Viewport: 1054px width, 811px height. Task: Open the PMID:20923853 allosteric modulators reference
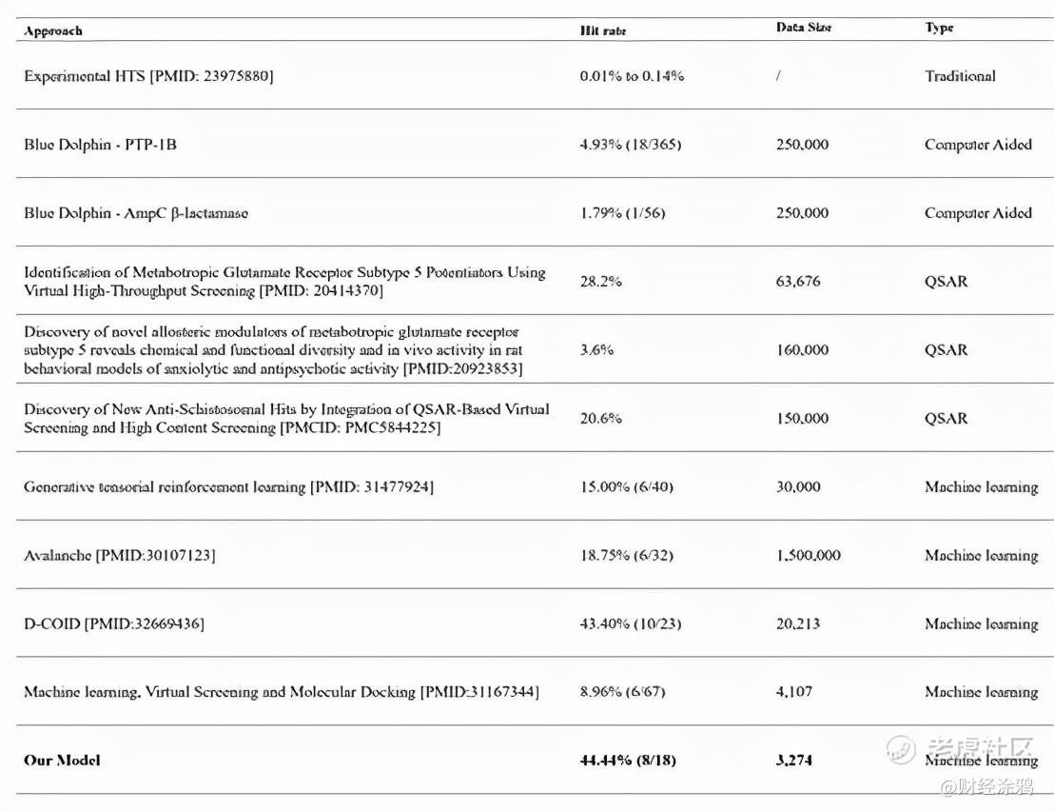coord(462,368)
